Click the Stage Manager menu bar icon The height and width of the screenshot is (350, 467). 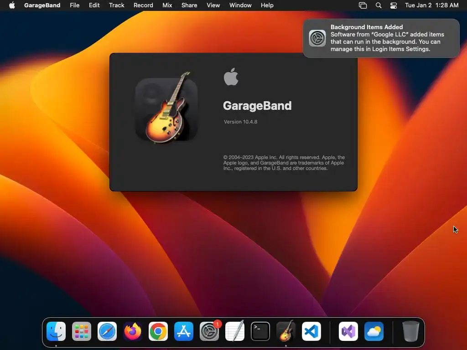click(x=363, y=5)
